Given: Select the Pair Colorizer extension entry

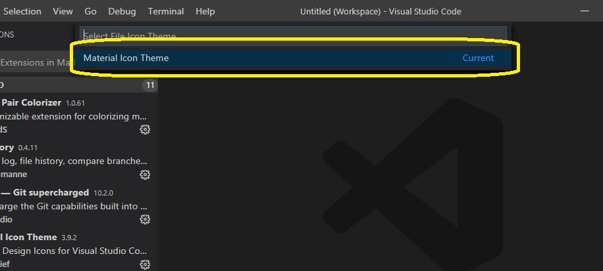Looking at the screenshot, I should [79, 115].
